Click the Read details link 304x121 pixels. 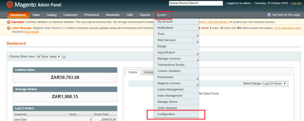[x=31, y=32]
